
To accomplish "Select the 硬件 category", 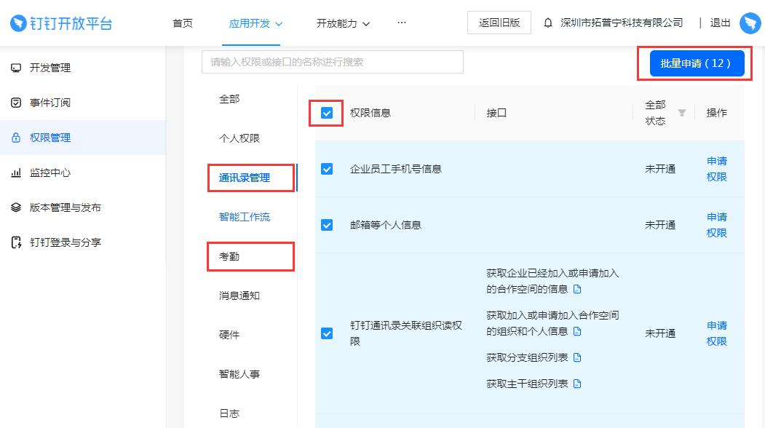I will [x=229, y=335].
